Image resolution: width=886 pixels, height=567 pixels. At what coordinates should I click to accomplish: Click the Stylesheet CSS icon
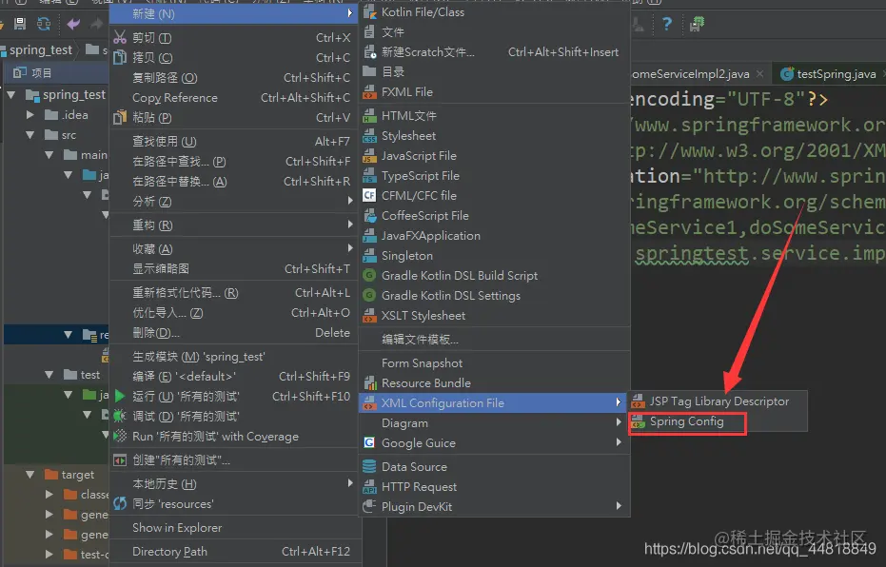[x=369, y=135]
